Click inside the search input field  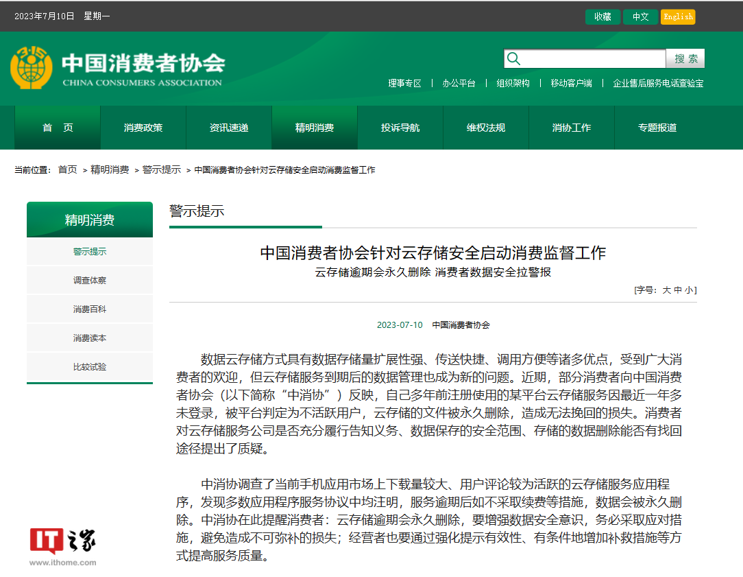coord(589,58)
